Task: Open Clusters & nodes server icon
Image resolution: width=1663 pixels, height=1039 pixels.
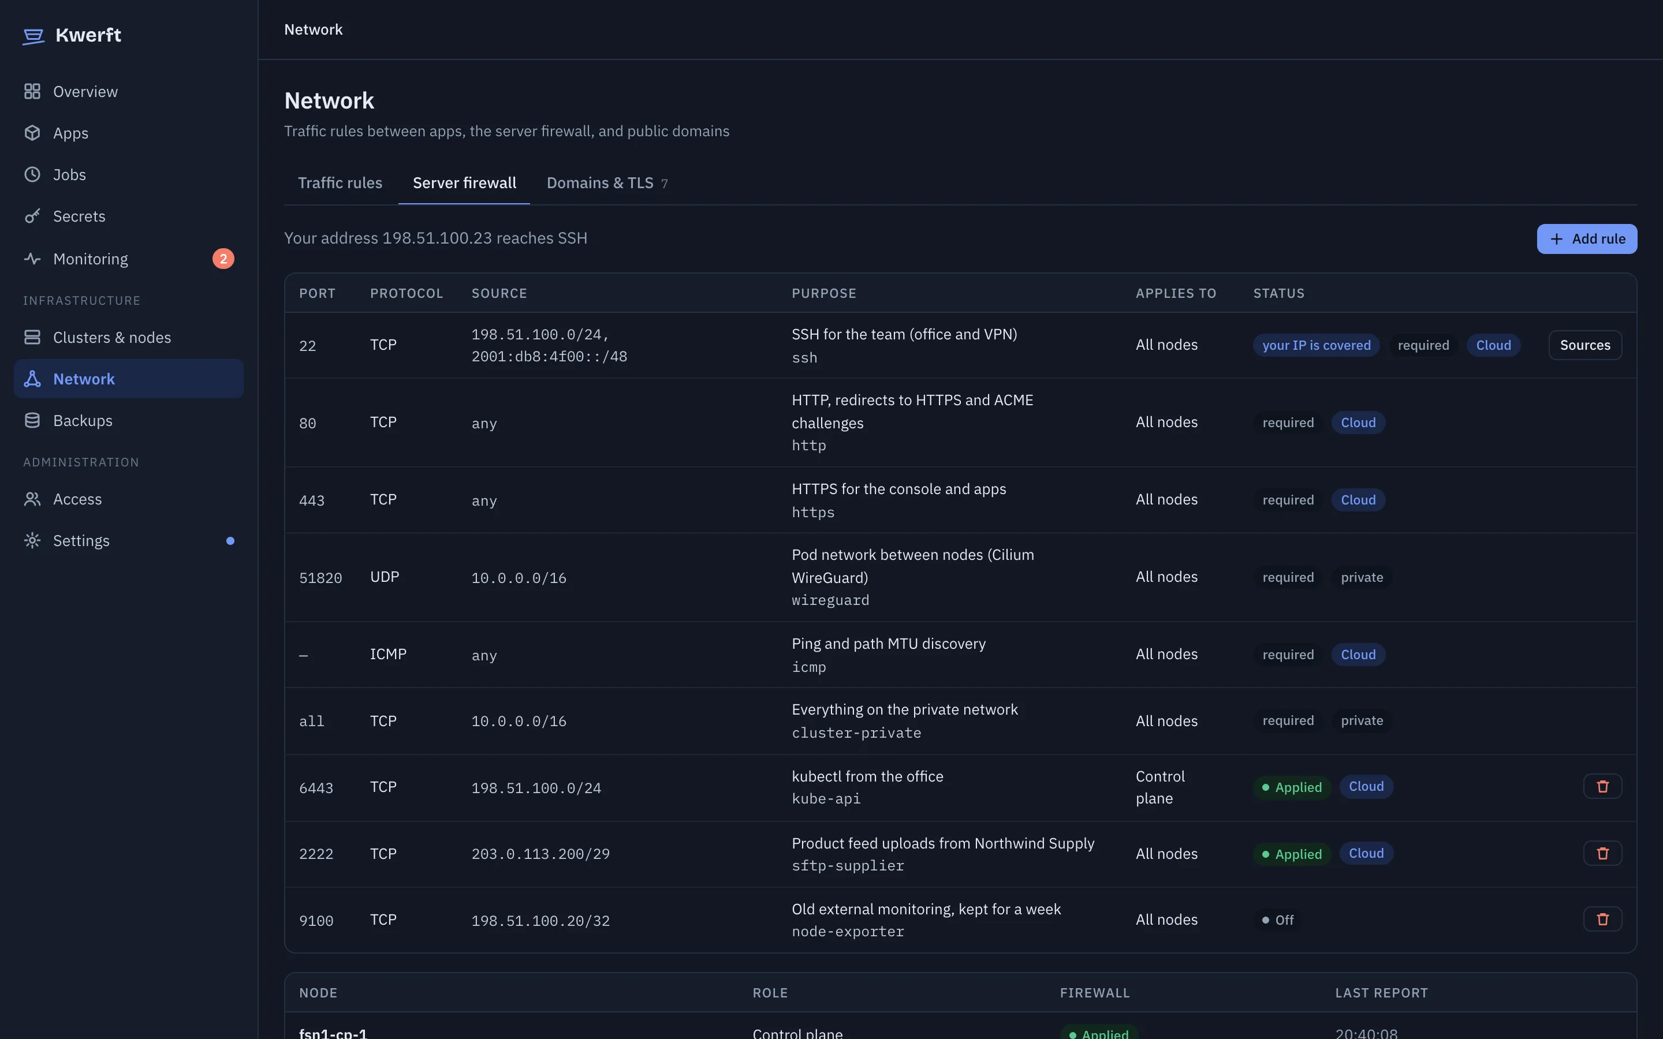Action: (32, 338)
